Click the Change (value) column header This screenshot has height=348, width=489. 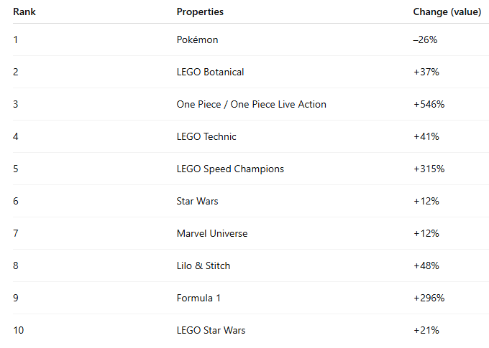(x=442, y=12)
